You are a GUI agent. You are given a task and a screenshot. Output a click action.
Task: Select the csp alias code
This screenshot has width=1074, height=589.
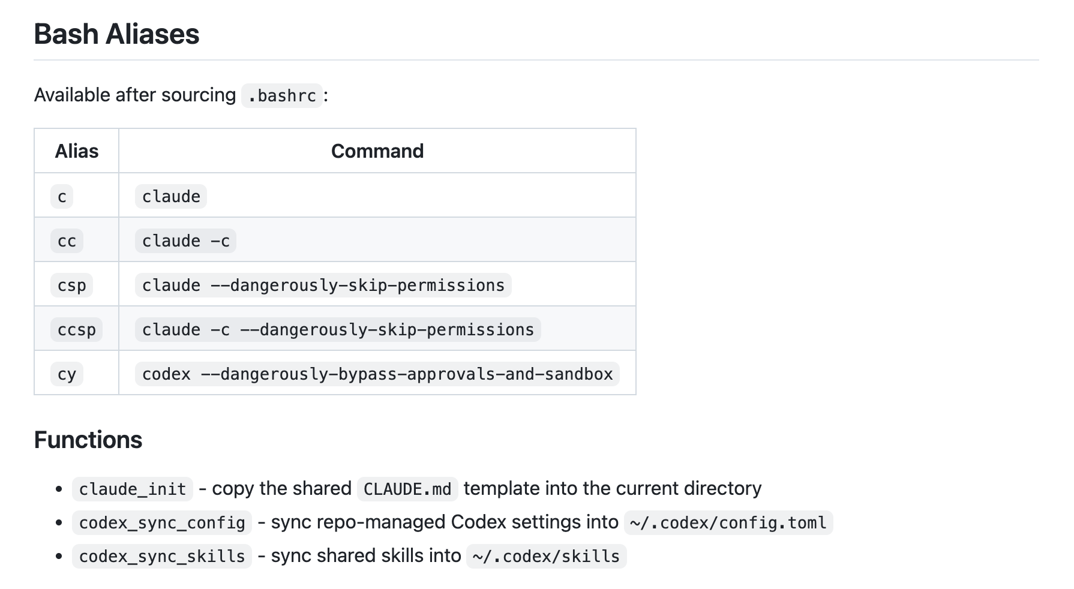coord(71,285)
